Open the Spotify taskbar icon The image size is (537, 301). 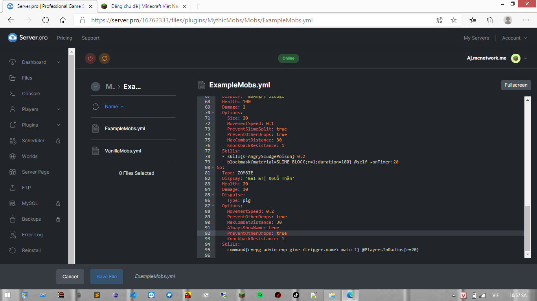pos(260,295)
